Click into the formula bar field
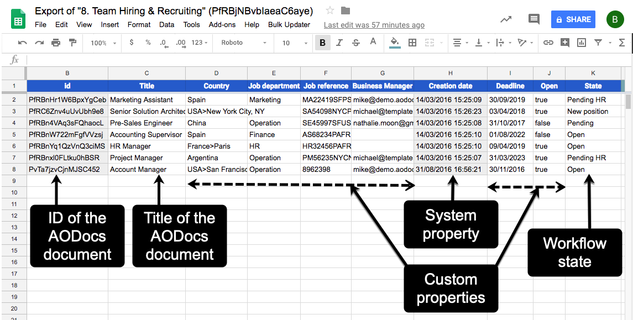The width and height of the screenshot is (633, 320). tap(328, 60)
